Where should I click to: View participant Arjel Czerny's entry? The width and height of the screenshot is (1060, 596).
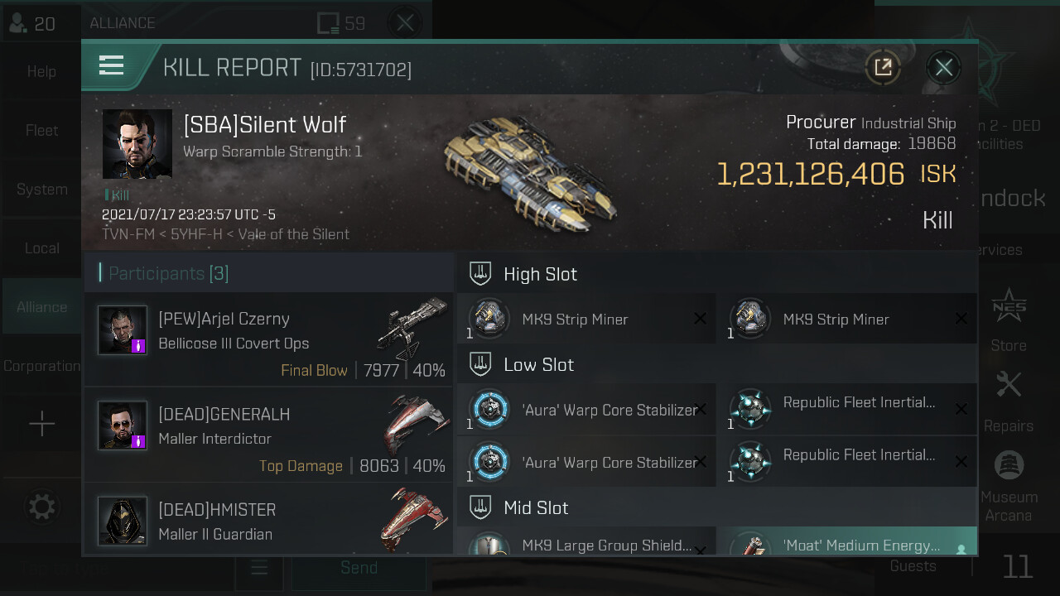coord(268,339)
